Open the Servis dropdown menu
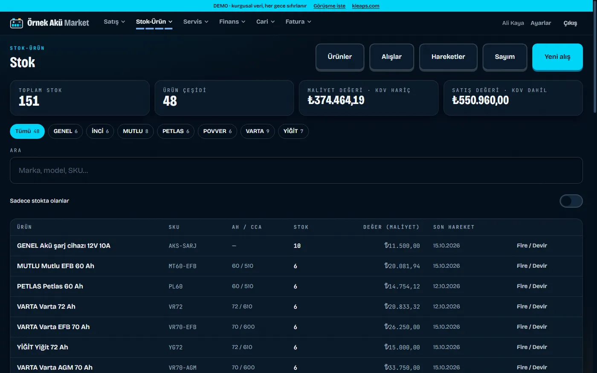The image size is (597, 373). click(x=196, y=22)
